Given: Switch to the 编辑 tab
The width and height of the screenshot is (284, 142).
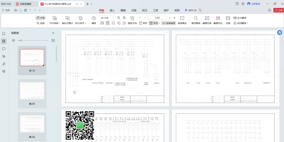Looking at the screenshot, I should 123,10.
